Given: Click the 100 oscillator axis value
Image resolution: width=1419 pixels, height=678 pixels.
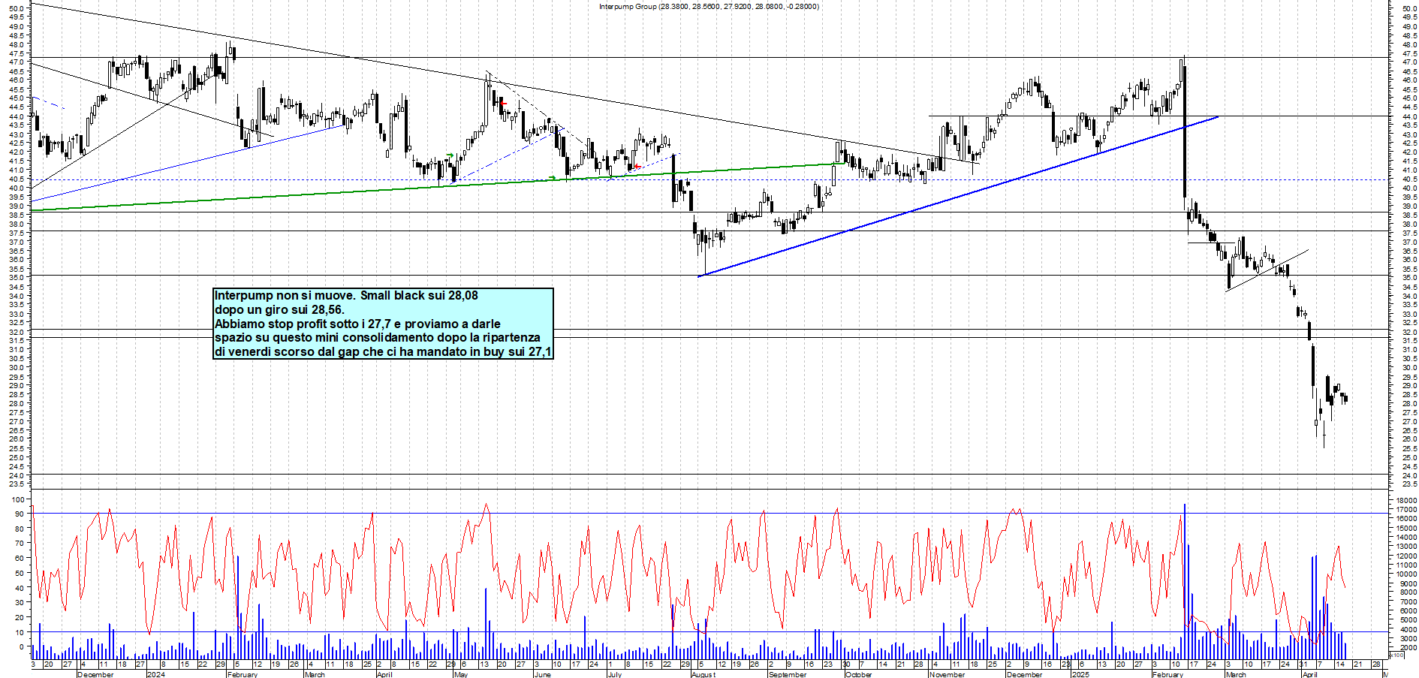Looking at the screenshot, I should click(18, 499).
